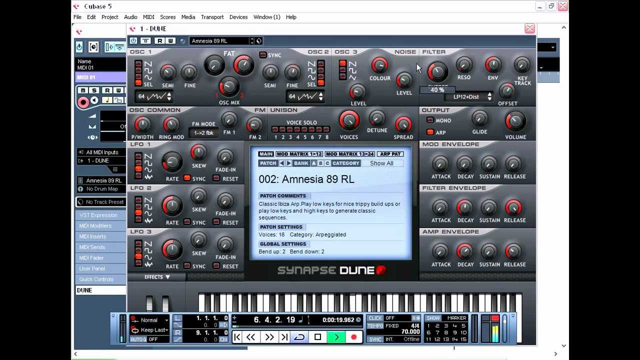Viewport: 640px width, 360px height.
Task: Toggle the TEMPO track button
Action: point(375,326)
